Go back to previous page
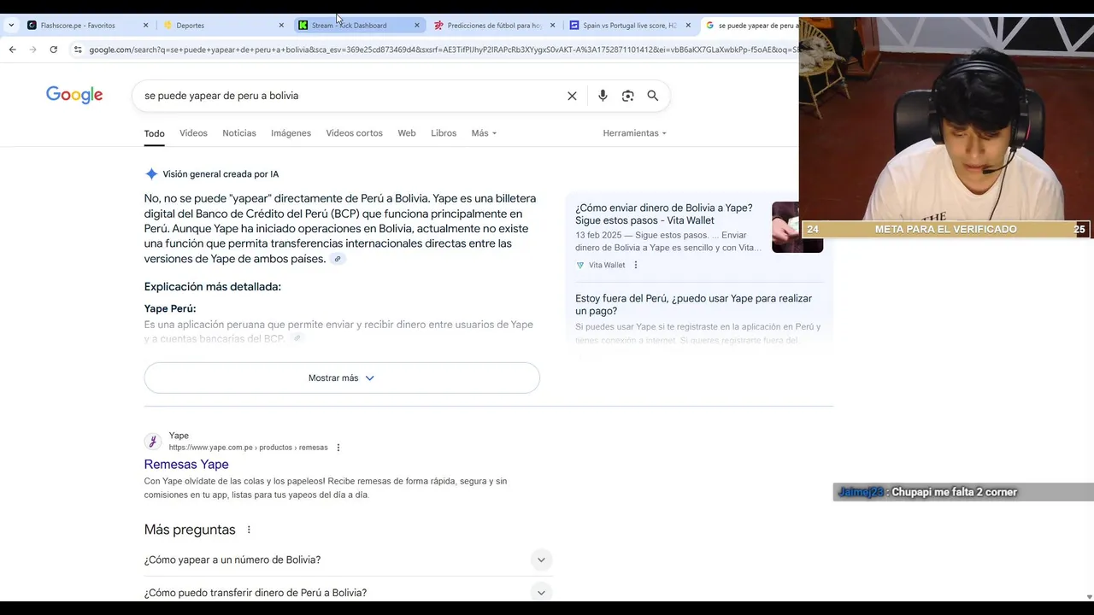 [12, 50]
